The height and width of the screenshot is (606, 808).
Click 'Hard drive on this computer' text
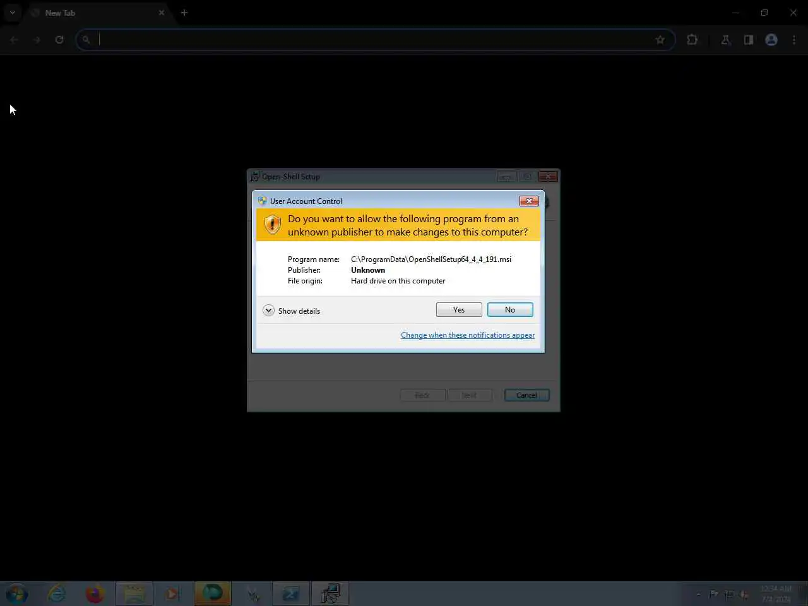(398, 281)
